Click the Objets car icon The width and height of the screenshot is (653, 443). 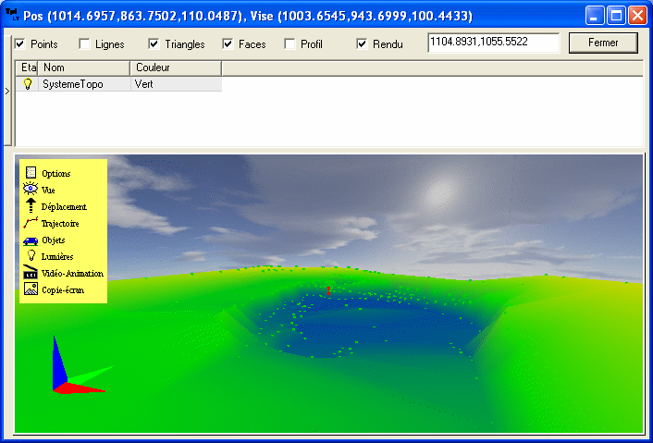31,240
